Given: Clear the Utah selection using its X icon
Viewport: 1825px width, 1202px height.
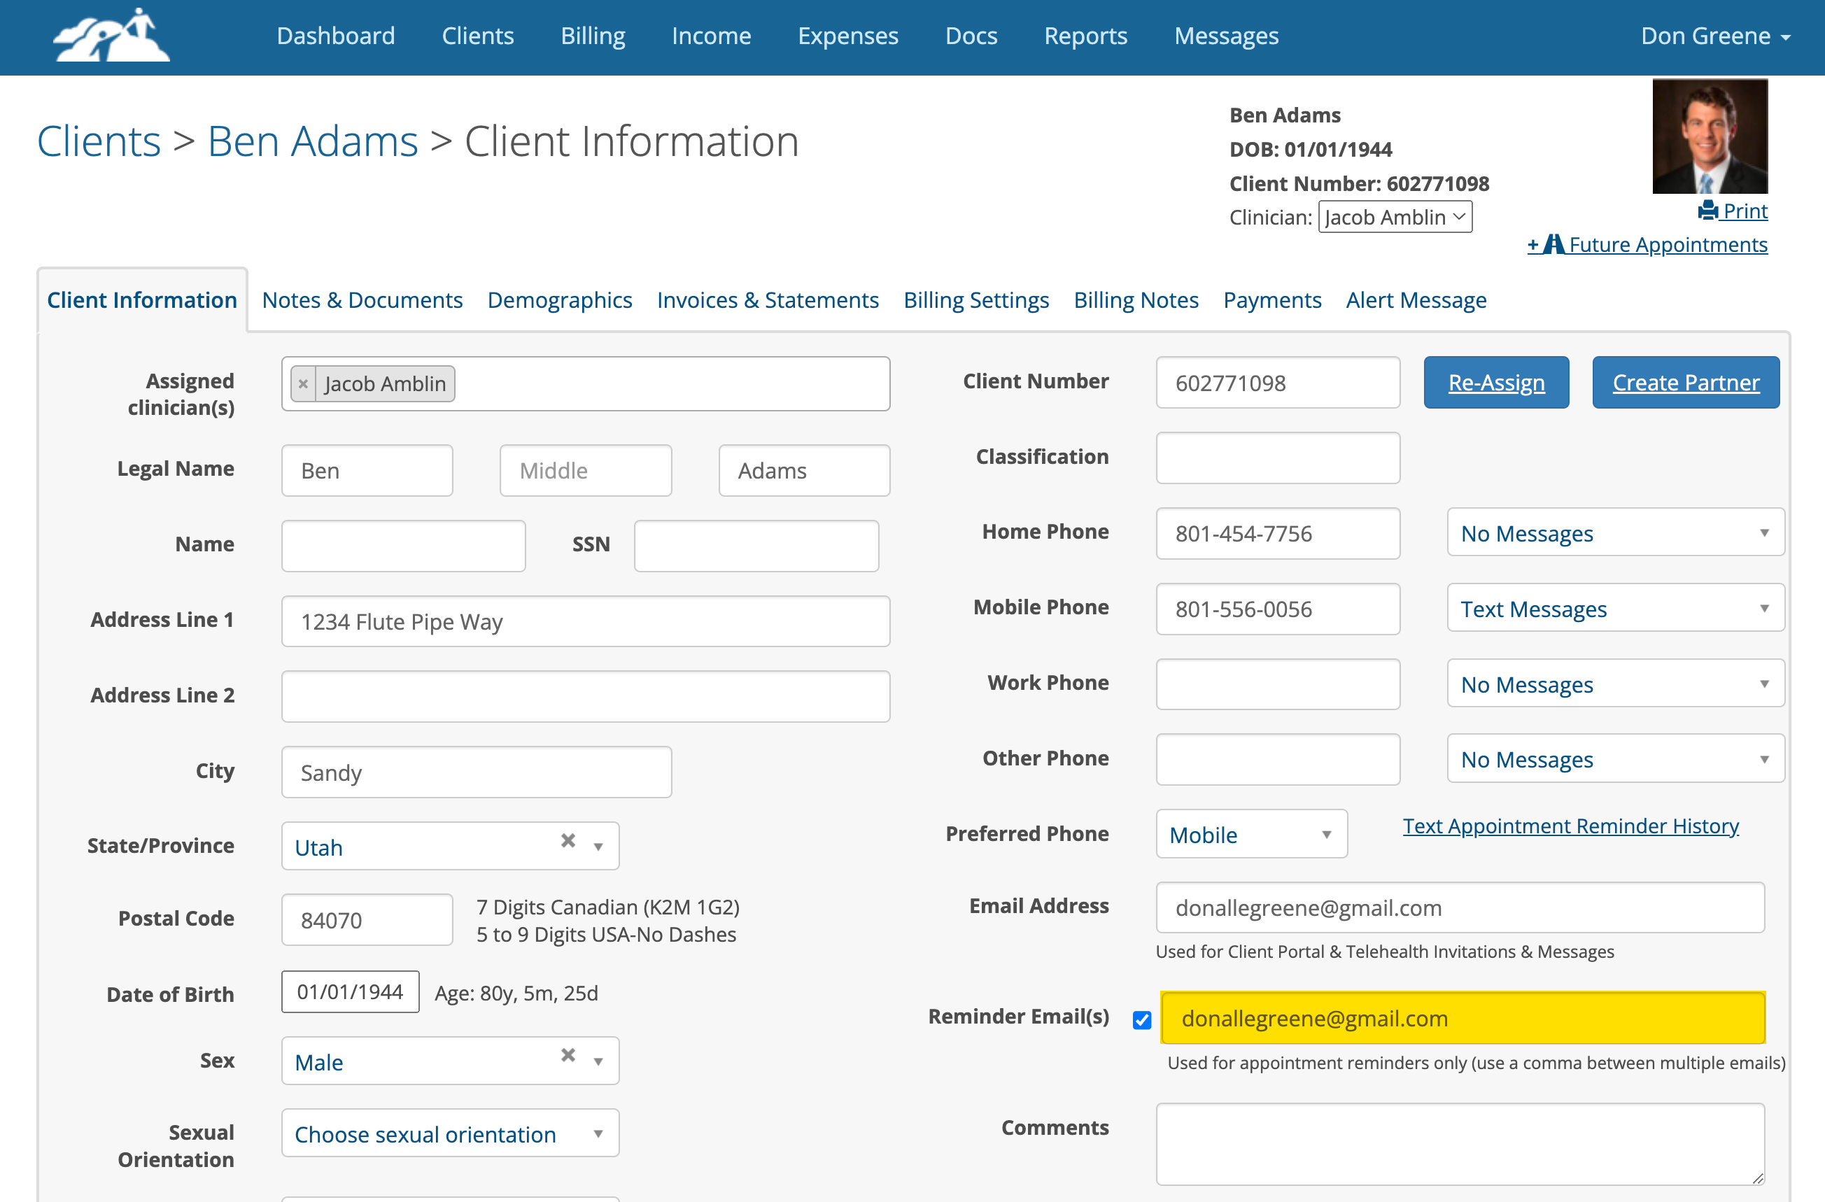Looking at the screenshot, I should (568, 841).
